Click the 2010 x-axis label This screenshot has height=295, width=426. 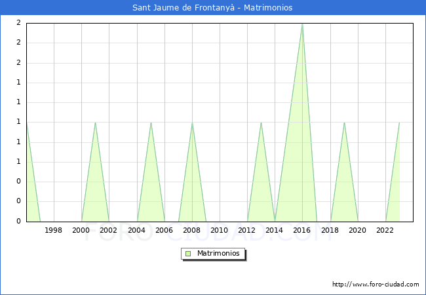(220, 230)
